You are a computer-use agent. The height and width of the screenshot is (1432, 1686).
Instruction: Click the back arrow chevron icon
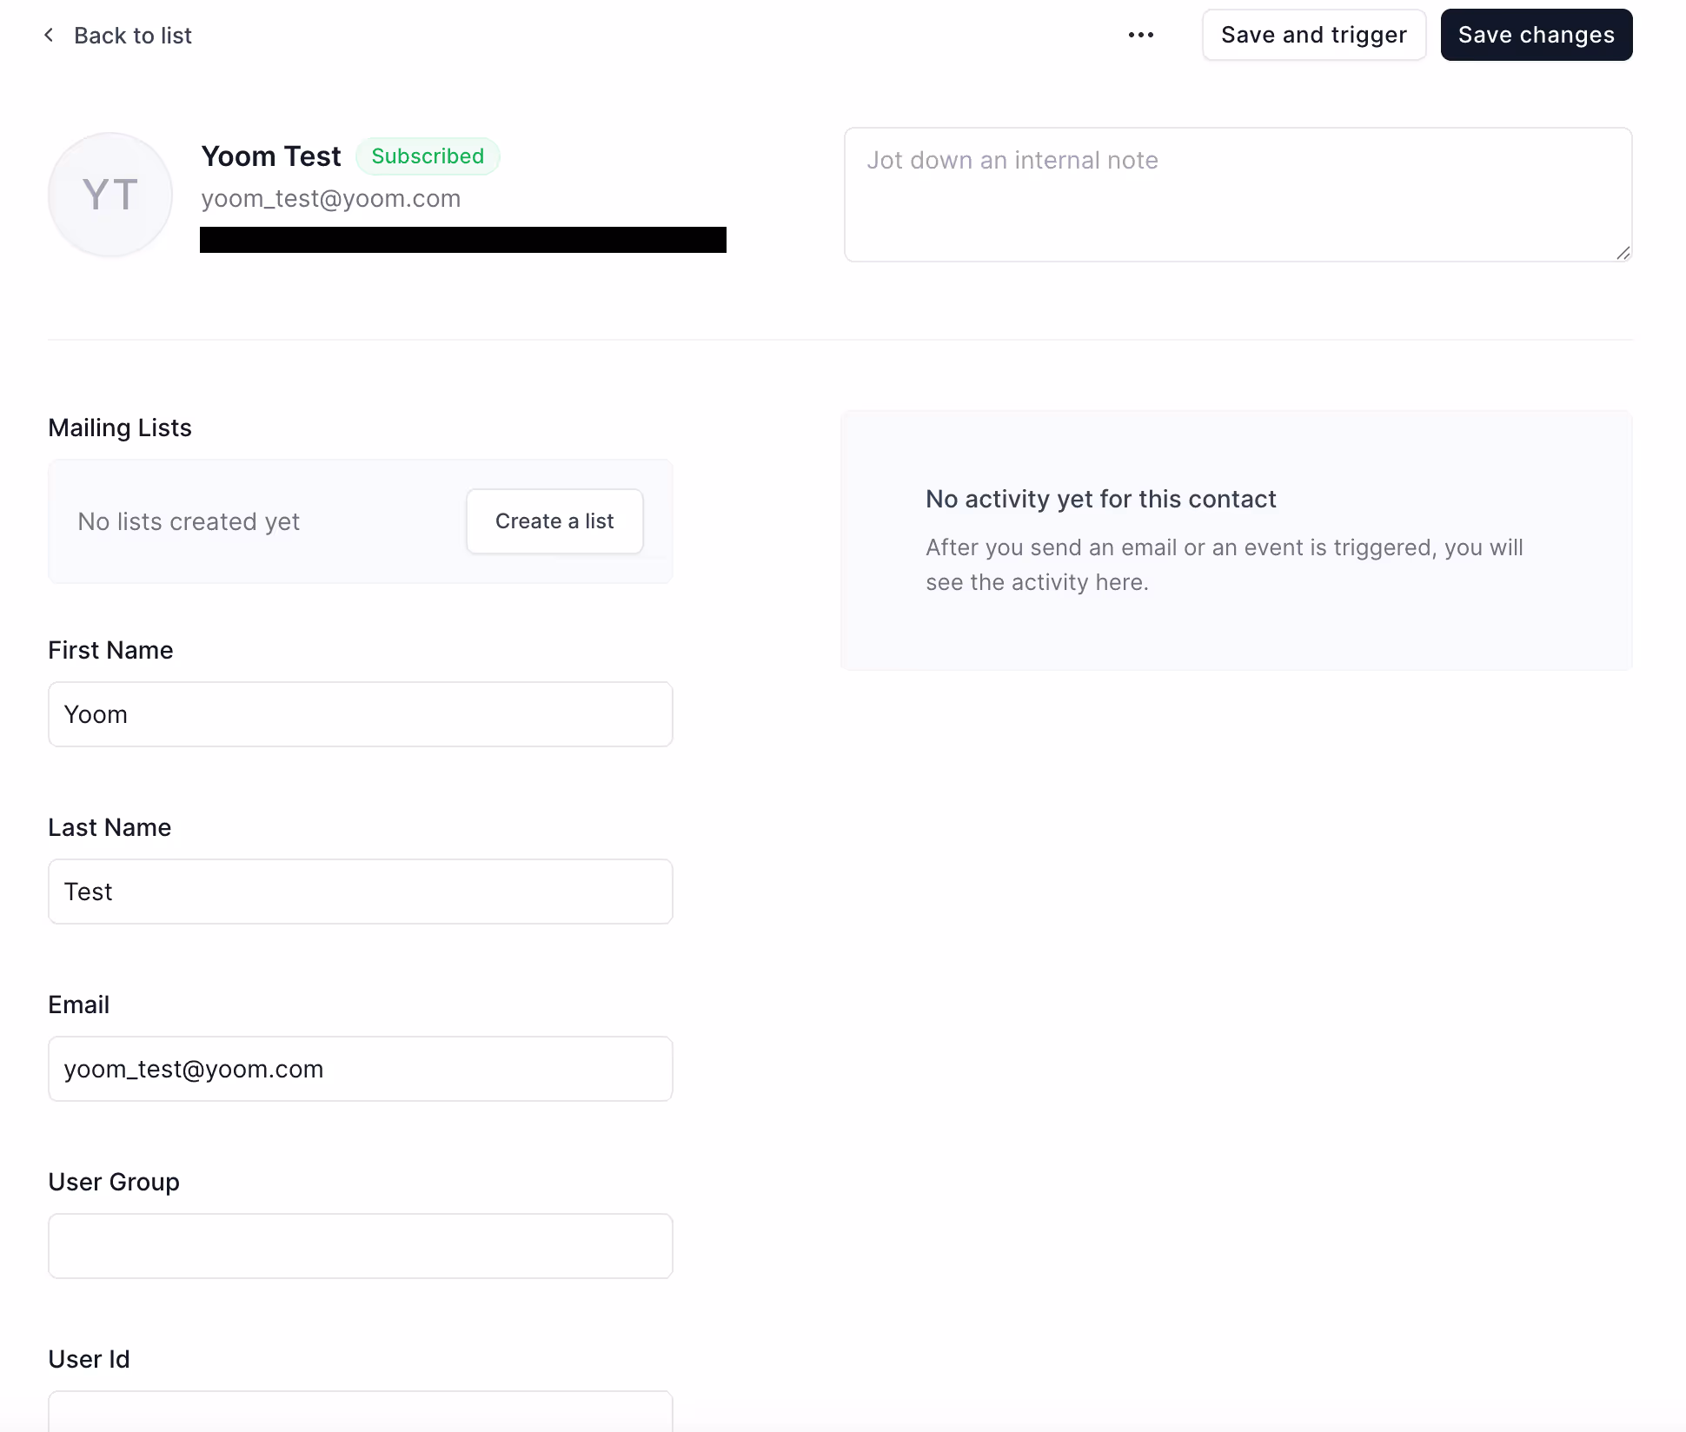coord(49,35)
